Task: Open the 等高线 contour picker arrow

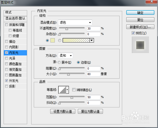Action: click(x=67, y=90)
